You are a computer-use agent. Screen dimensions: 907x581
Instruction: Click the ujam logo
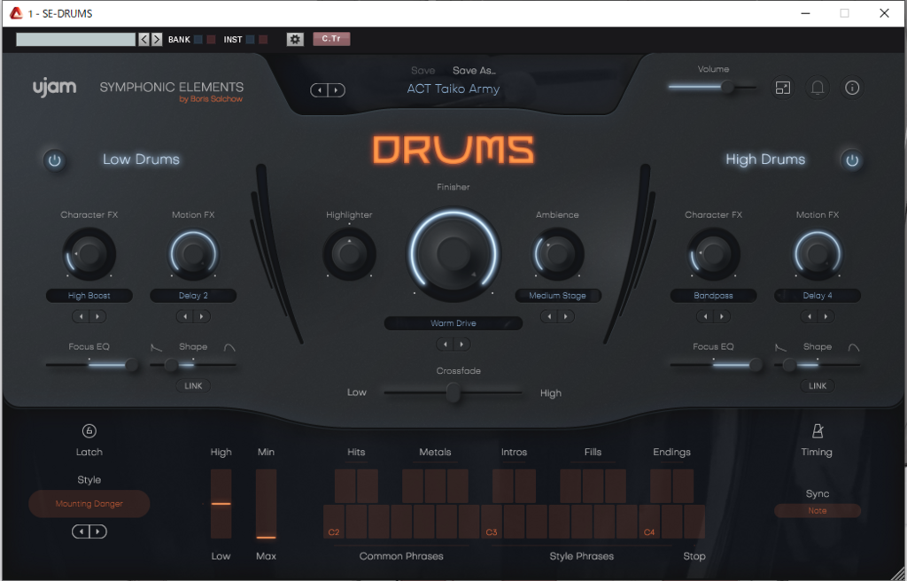coord(54,88)
